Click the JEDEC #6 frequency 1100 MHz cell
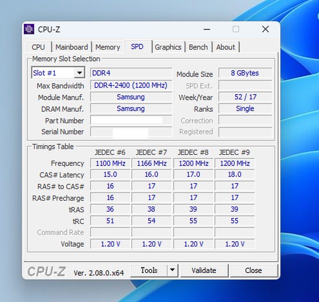Screen dimensions: 319x302 [x=110, y=163]
